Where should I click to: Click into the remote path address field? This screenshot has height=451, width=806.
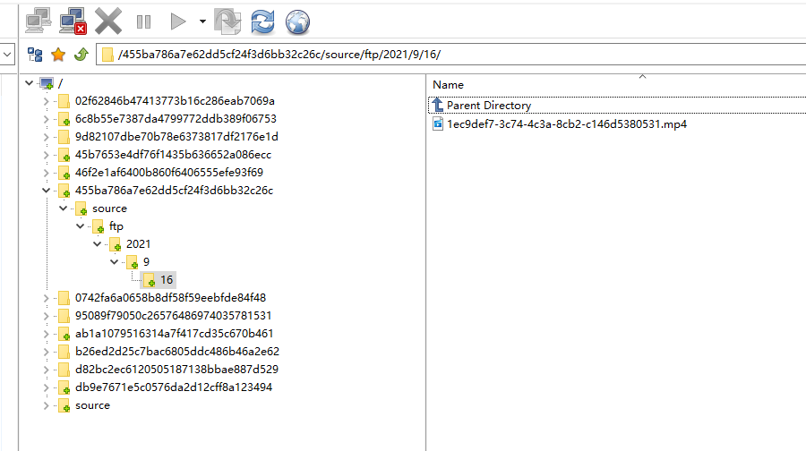click(x=451, y=55)
